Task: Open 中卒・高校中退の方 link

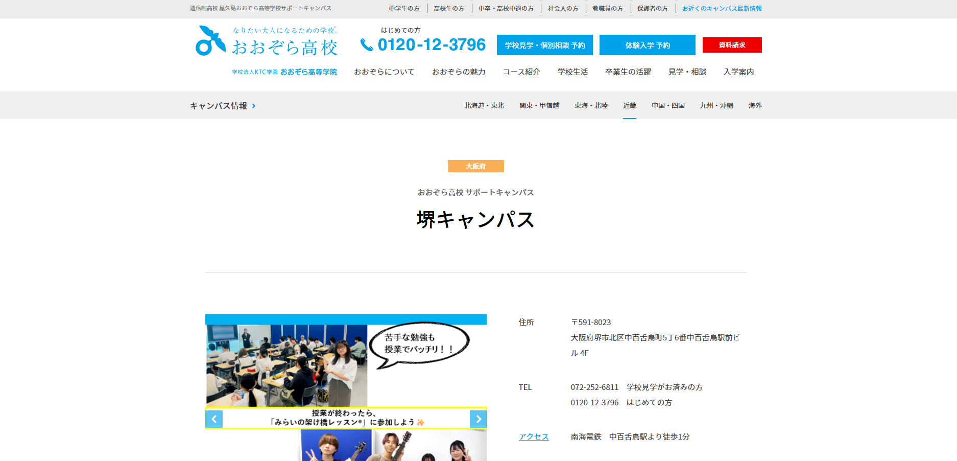Action: [506, 9]
